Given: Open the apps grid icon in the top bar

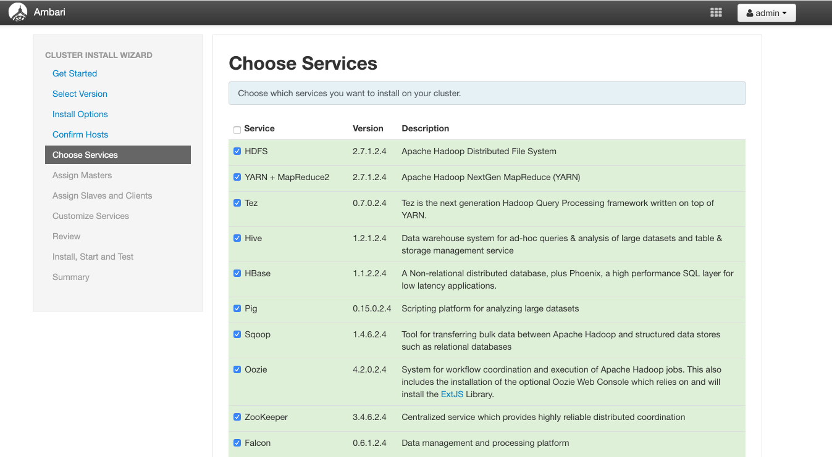Looking at the screenshot, I should 716,12.
